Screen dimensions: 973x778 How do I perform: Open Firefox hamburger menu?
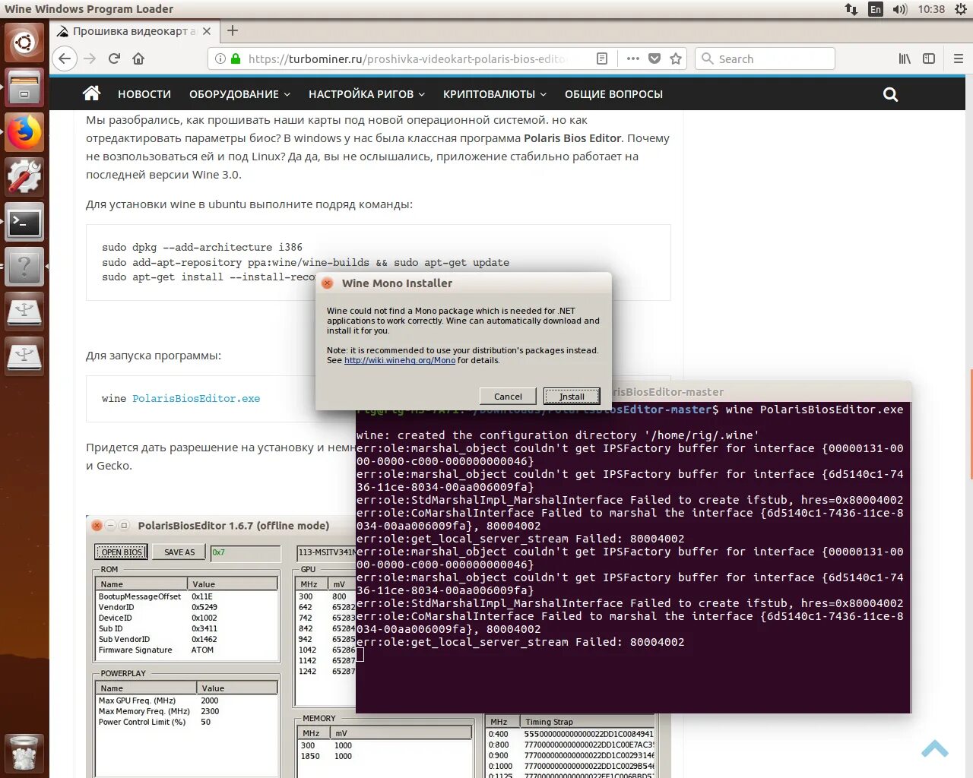958,59
